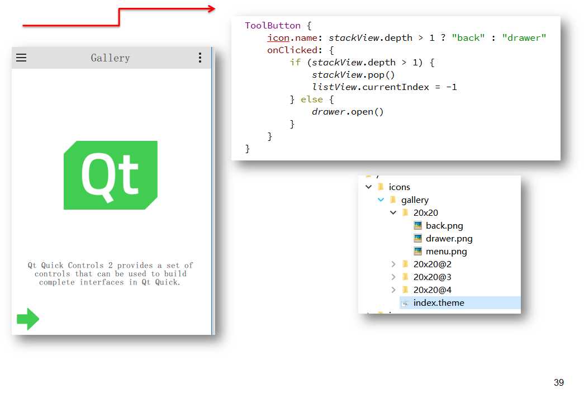The width and height of the screenshot is (584, 393).
Task: Expand the 20x20@3 folder
Action: click(x=393, y=277)
